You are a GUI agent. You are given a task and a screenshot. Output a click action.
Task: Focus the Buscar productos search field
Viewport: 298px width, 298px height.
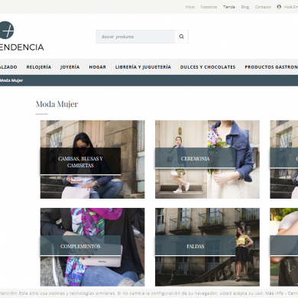[x=136, y=37]
